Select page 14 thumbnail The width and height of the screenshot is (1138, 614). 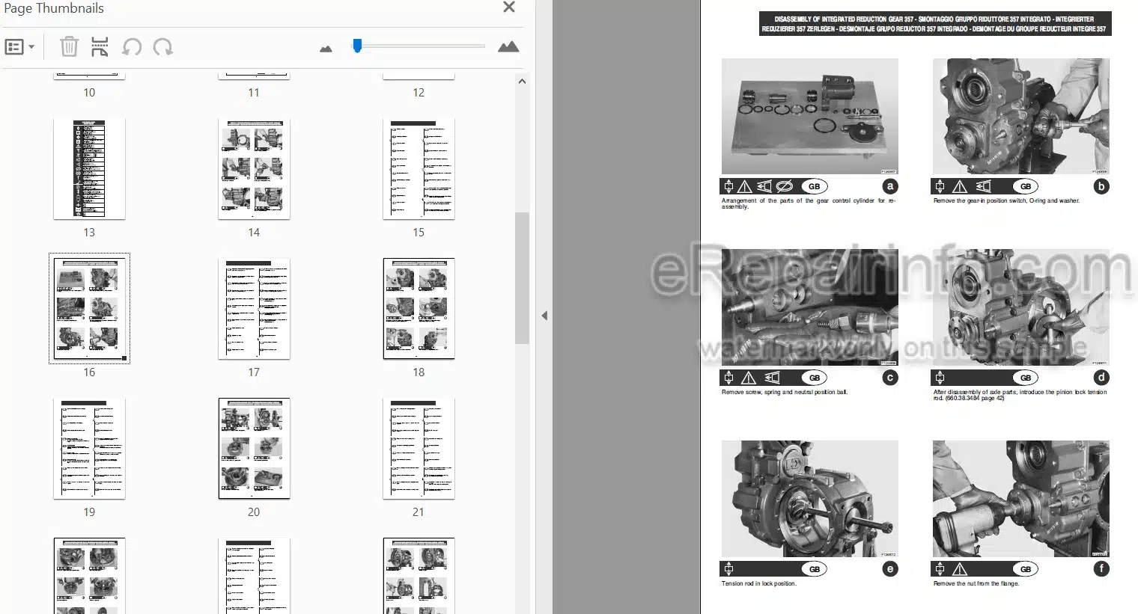coord(254,169)
